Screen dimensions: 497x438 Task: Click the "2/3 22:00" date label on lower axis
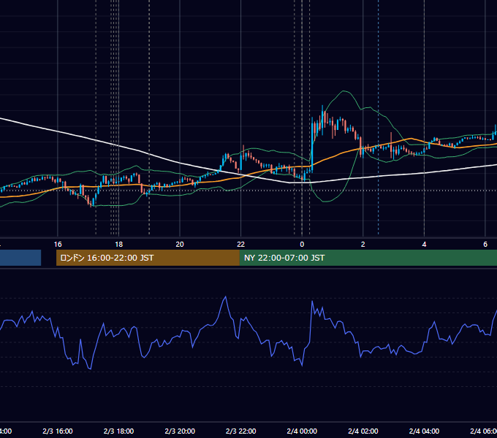(x=241, y=431)
